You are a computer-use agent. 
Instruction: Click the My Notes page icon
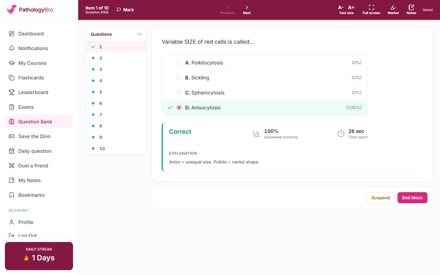pyautogui.click(x=12, y=180)
